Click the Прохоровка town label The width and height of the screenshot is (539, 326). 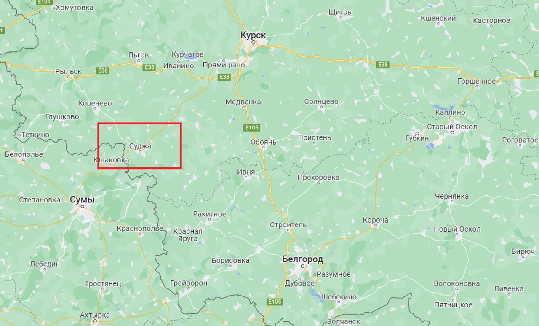click(318, 177)
